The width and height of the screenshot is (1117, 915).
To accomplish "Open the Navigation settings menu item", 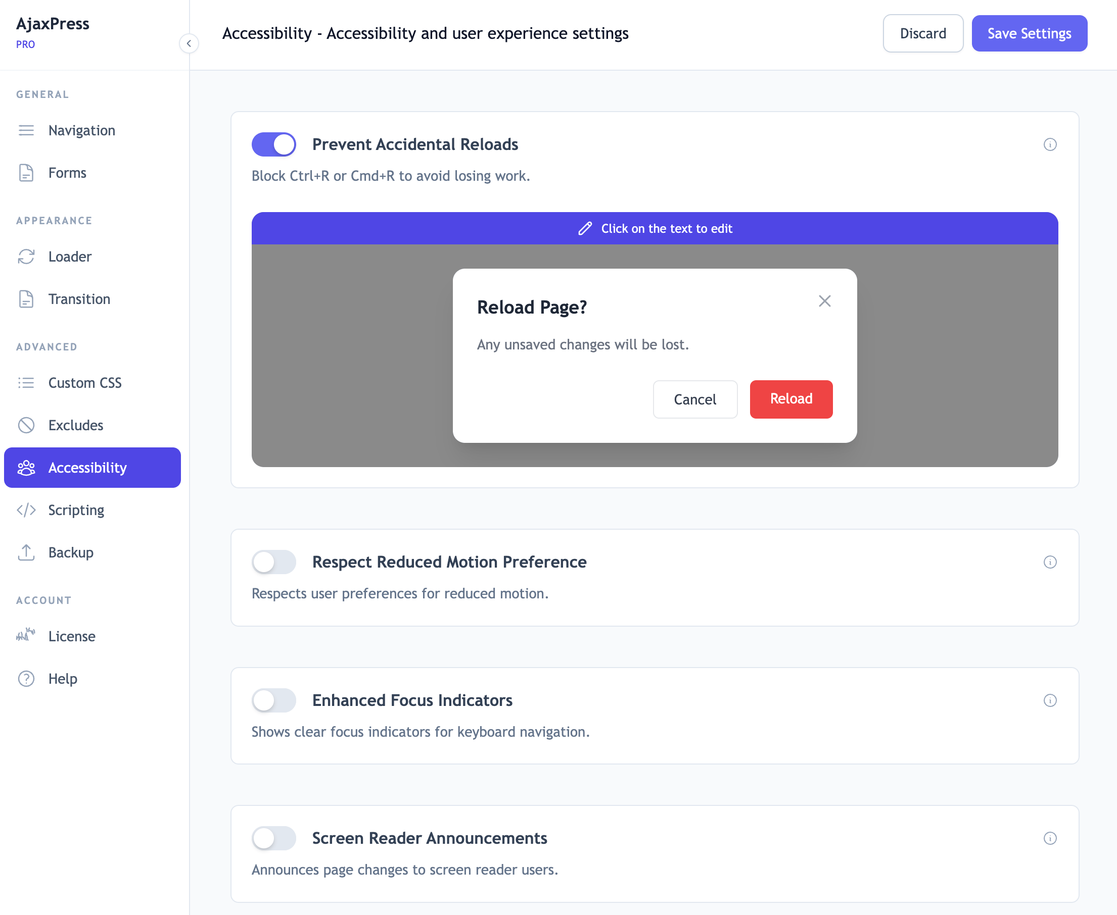I will 82,130.
